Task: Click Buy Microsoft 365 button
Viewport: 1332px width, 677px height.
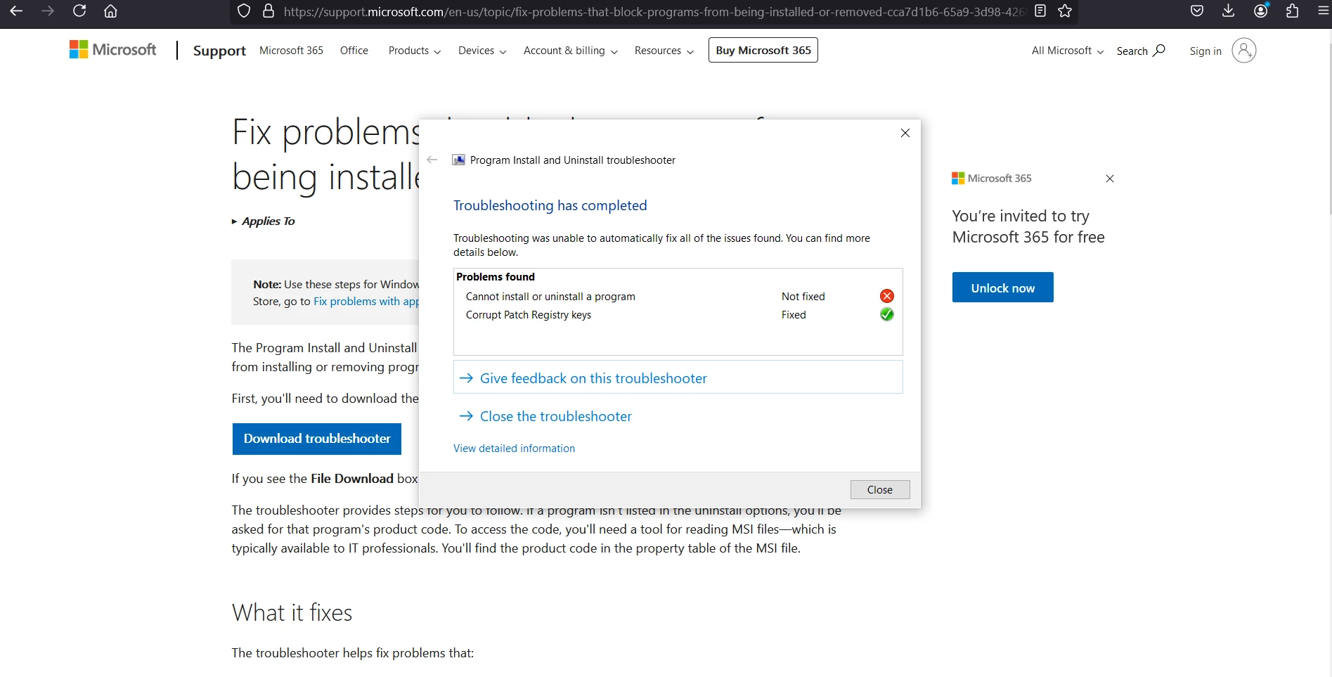Action: tap(763, 50)
